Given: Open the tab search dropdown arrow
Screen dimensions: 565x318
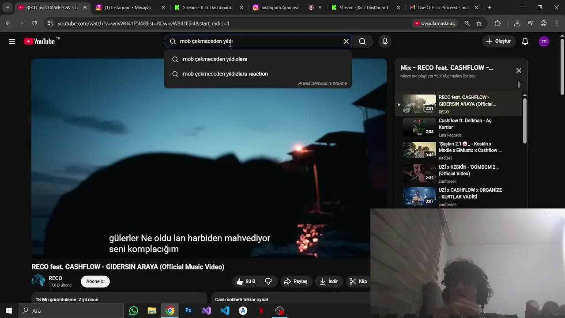Looking at the screenshot, I should 8,8.
